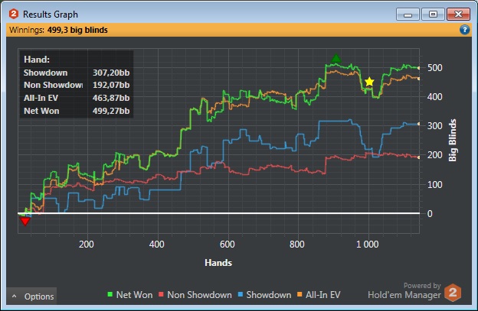Click the Hold'em Manager 2 logo at bottom
Screen dimensions: 478x311
(453, 293)
